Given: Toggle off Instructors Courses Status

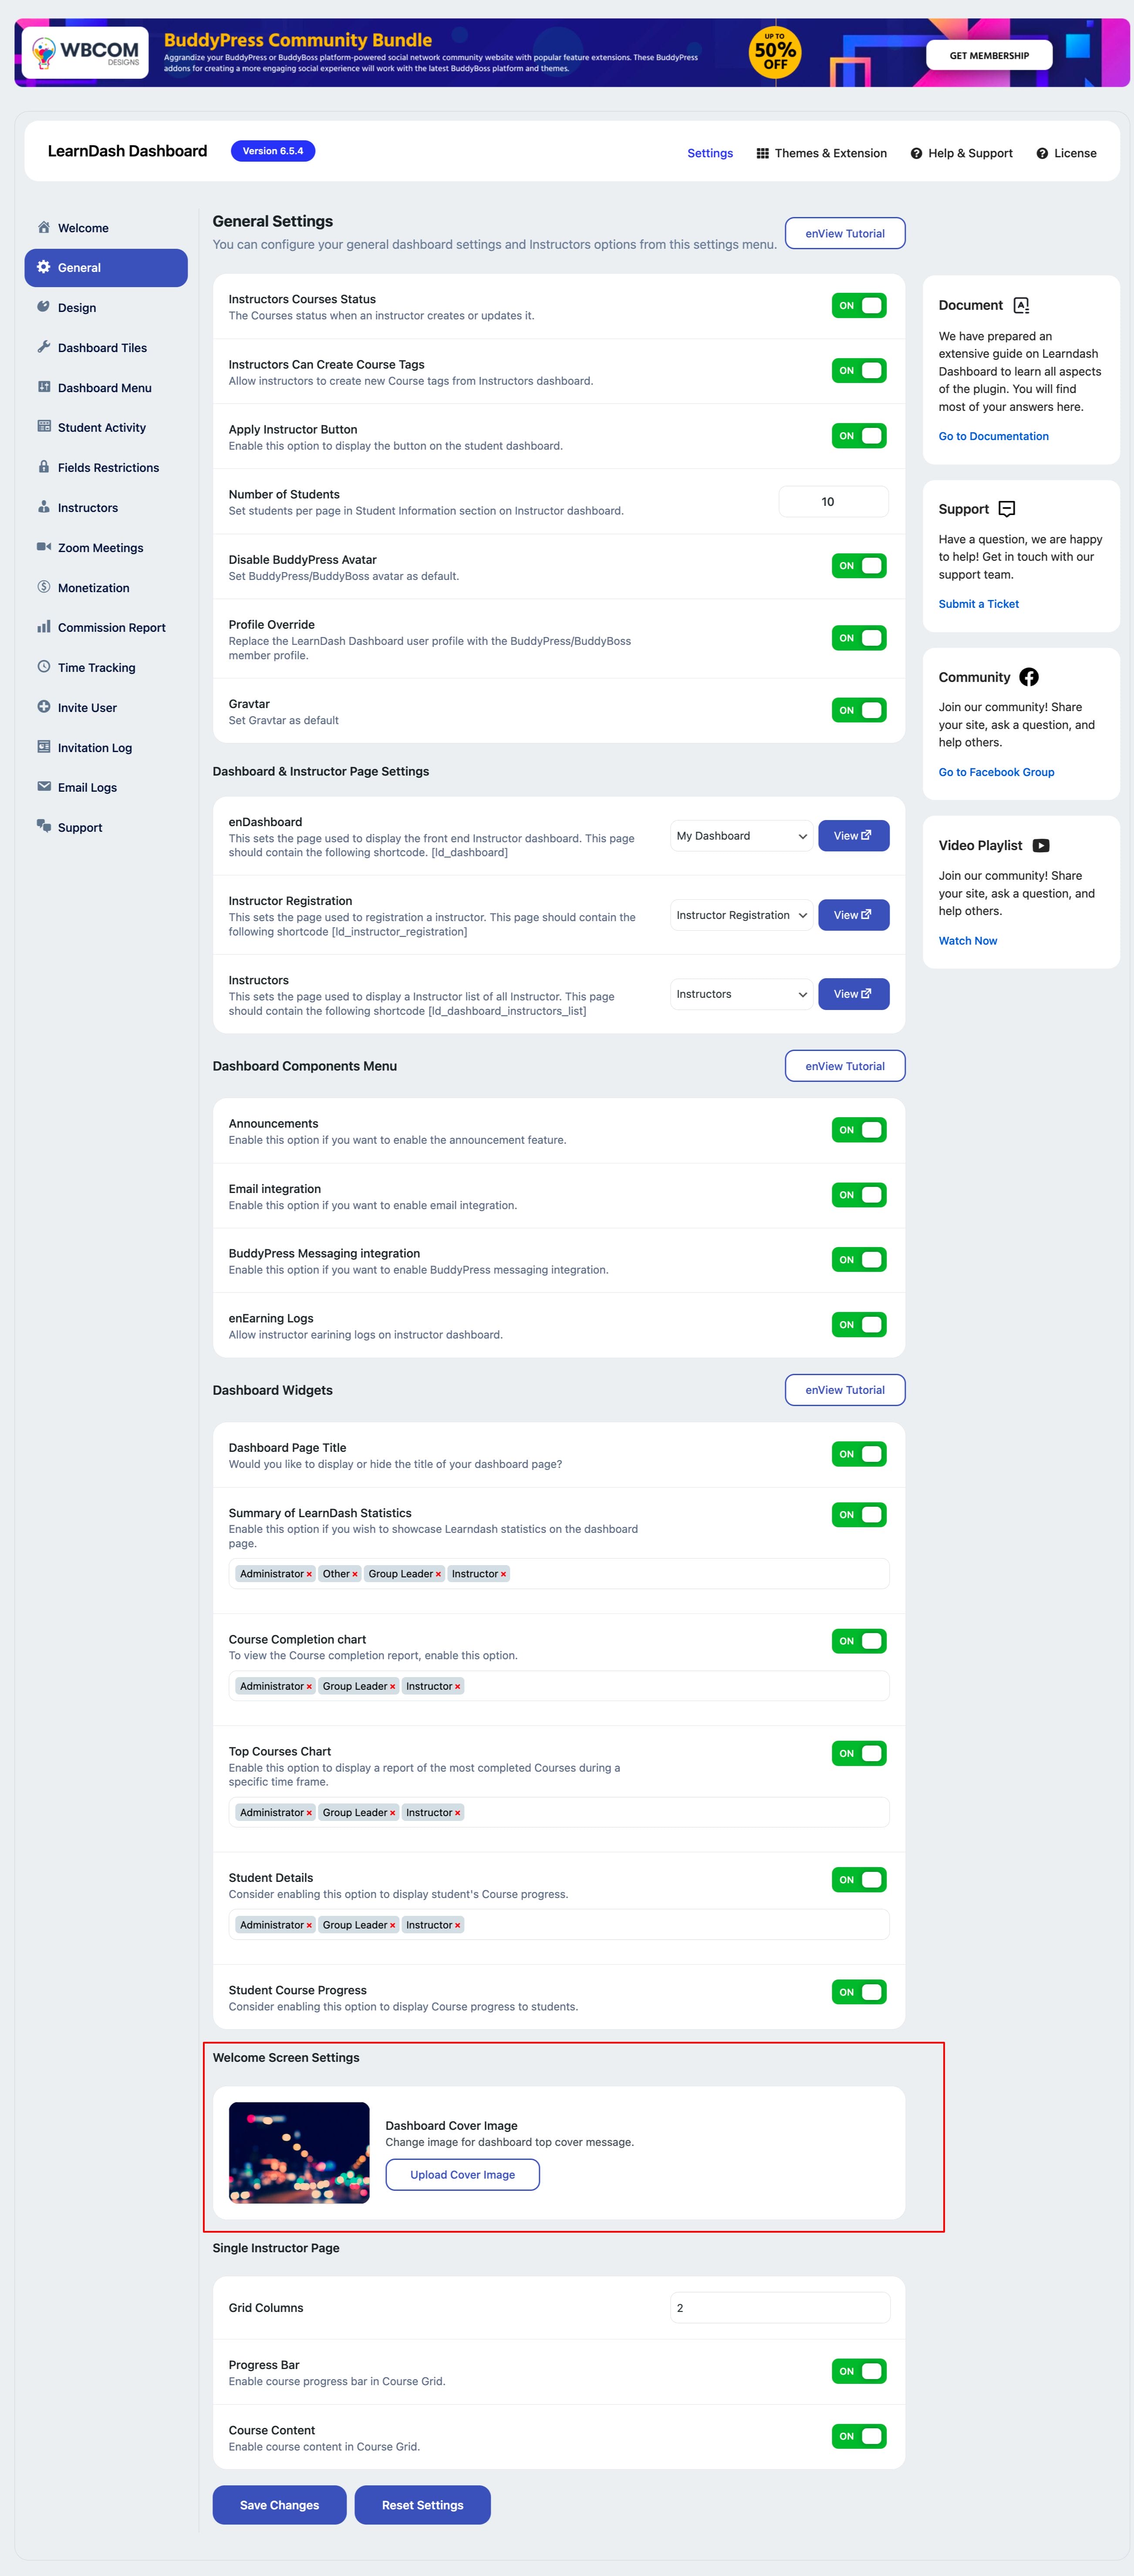Looking at the screenshot, I should click(859, 306).
